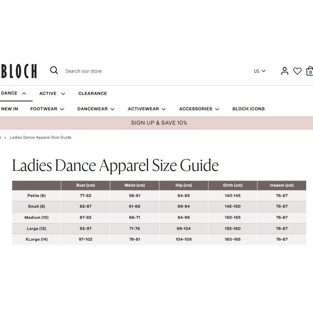Open the NEW IN menu item
Viewport: 313px width, 313px height.
coord(10,109)
